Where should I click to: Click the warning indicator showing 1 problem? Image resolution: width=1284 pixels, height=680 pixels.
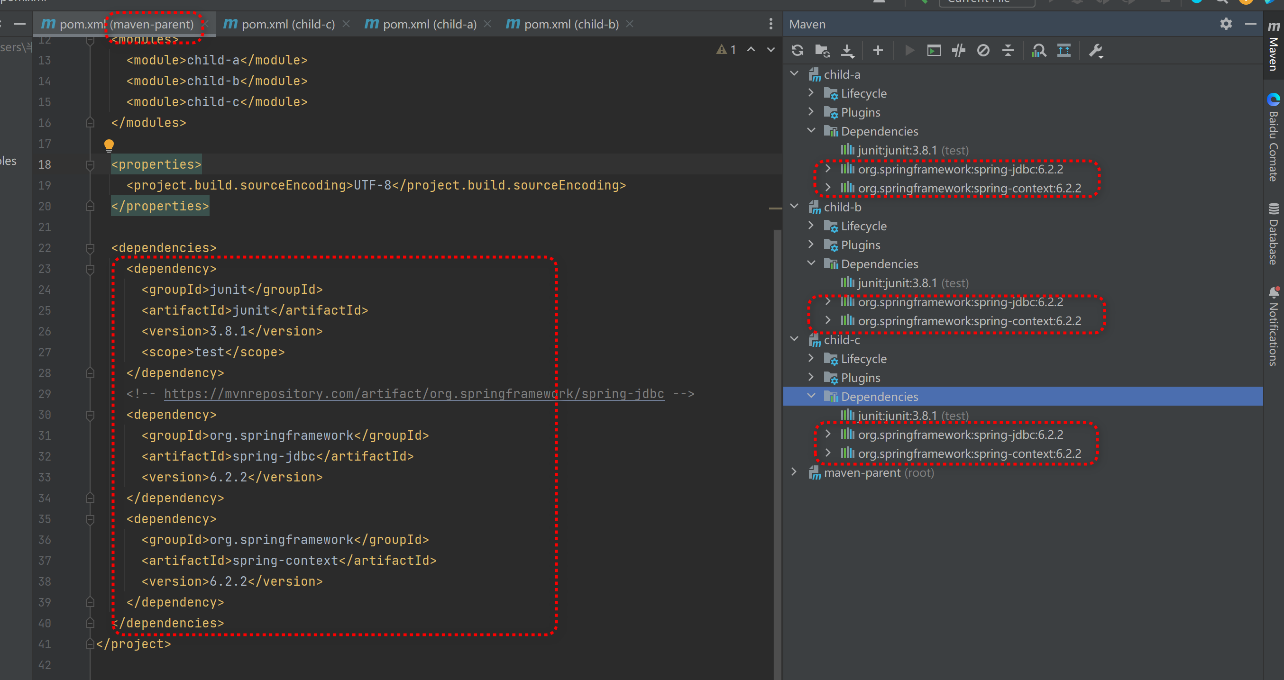tap(726, 49)
